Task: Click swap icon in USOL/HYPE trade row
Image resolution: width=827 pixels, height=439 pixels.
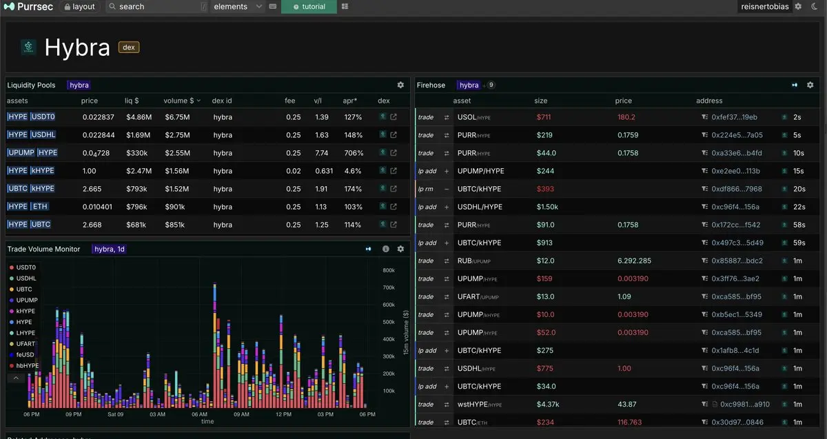Action: (x=447, y=117)
